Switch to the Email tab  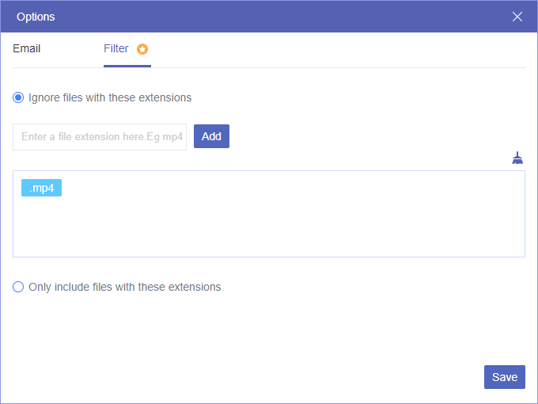[x=27, y=48]
